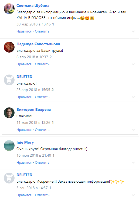Click the deleted-user dog avatar above Благодарю!
This screenshot has height=200, width=139.
(9, 80)
